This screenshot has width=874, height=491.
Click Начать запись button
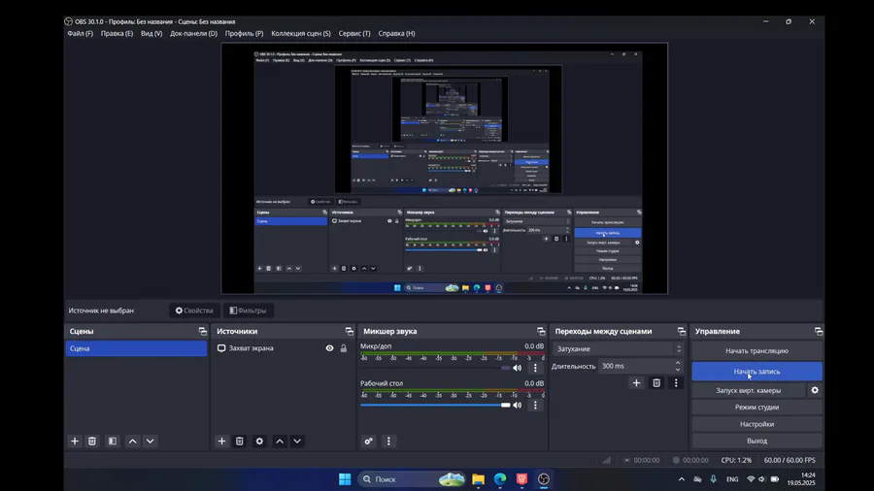756,372
